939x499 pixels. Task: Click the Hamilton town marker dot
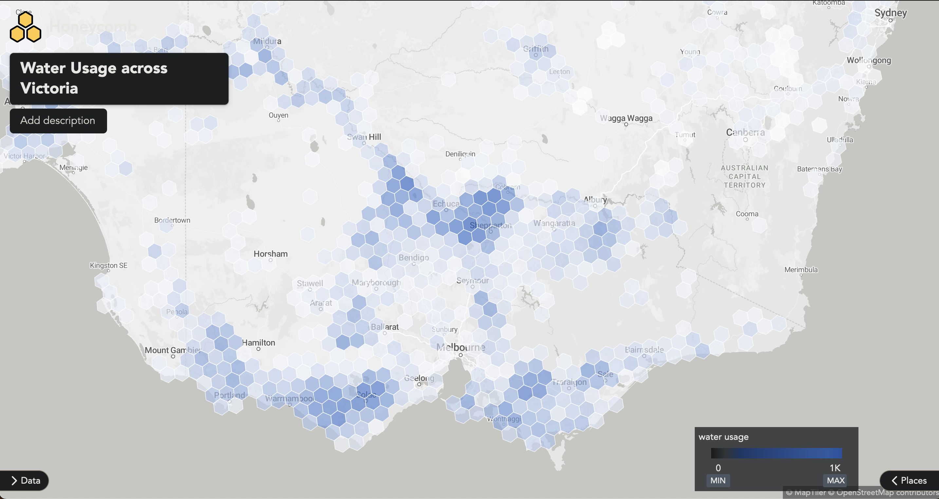point(258,349)
